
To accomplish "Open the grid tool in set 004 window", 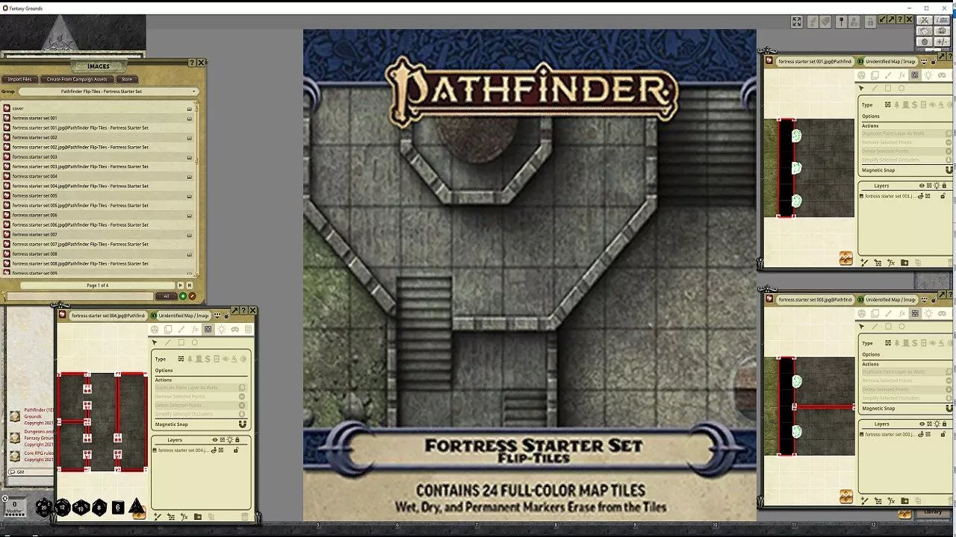I will [248, 329].
